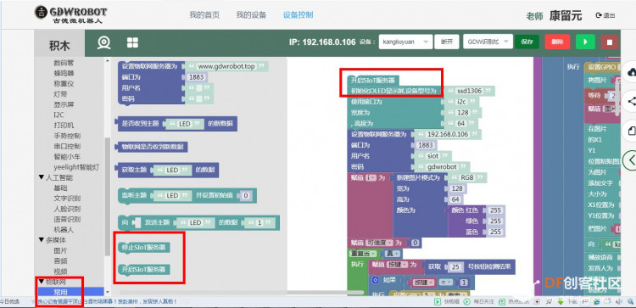Select 人脸识别 under 人工智能
This screenshot has height=308, width=636.
pyautogui.click(x=67, y=209)
